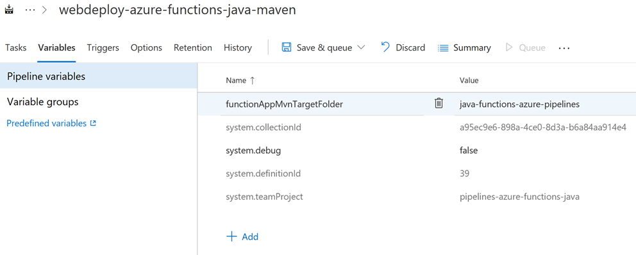Open the toolbar more actions ellipsis
This screenshot has height=255, width=636.
(564, 48)
